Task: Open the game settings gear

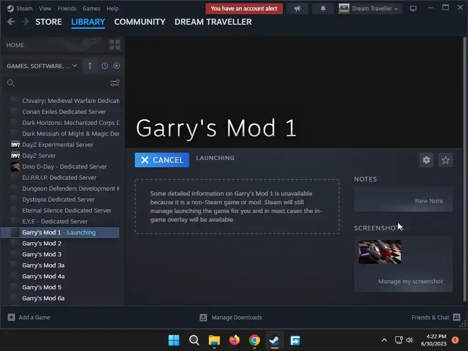Action: pyautogui.click(x=426, y=160)
